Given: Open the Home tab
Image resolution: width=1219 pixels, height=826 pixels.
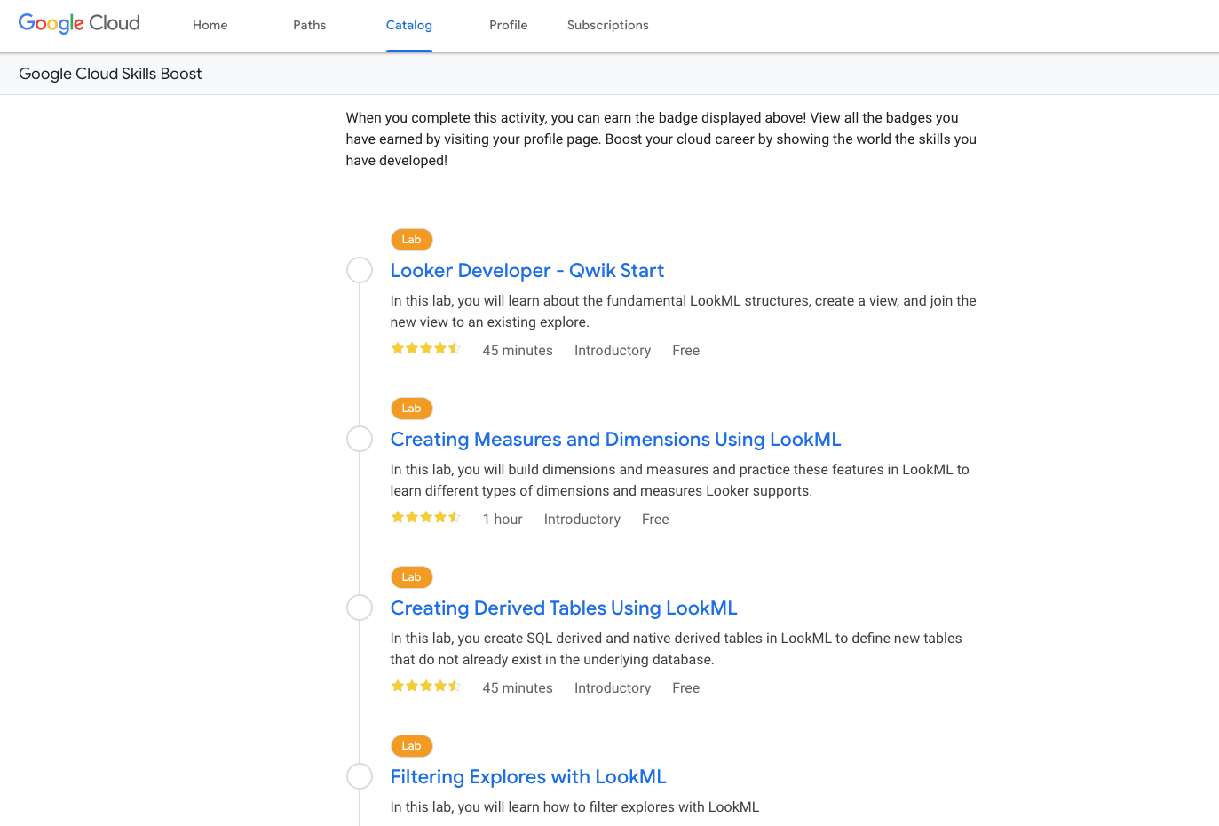Looking at the screenshot, I should tap(210, 25).
